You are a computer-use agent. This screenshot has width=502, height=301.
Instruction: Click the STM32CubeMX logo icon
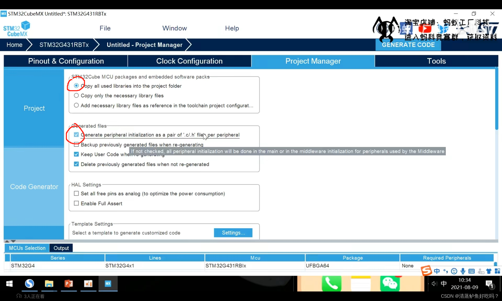click(x=17, y=29)
